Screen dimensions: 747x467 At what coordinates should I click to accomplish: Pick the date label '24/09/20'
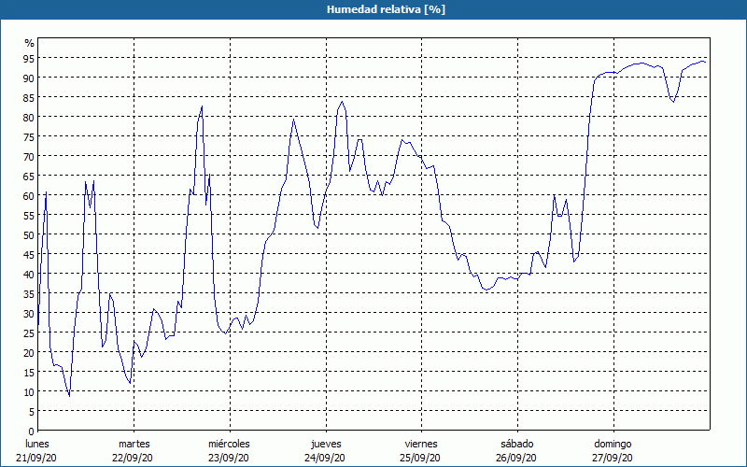pyautogui.click(x=324, y=458)
